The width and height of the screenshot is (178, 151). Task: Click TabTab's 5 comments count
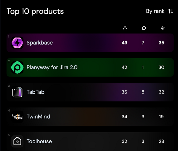click(x=143, y=92)
